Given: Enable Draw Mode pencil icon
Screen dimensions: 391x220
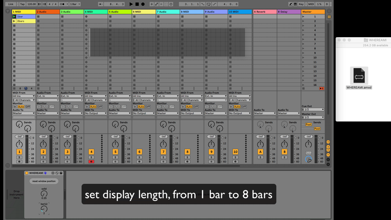Looking at the screenshot, I should click(290, 4).
